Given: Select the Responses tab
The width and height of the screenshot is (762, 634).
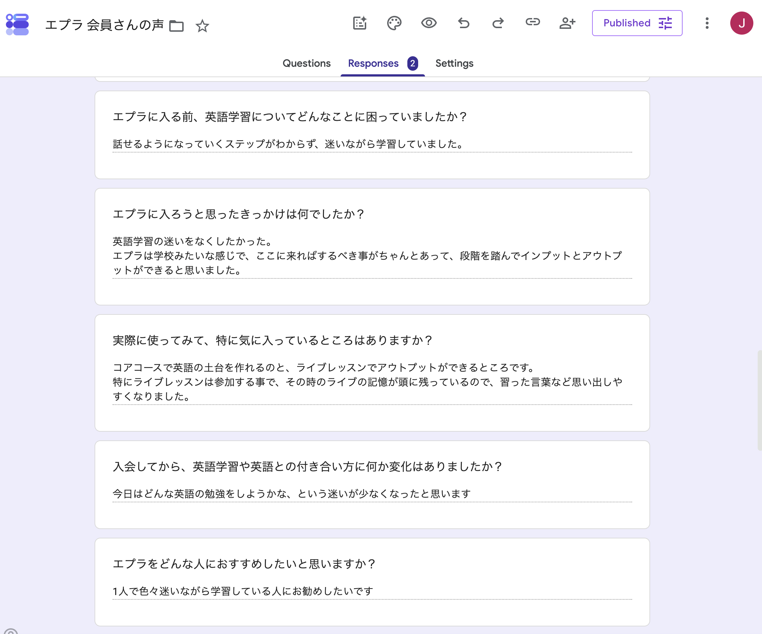Looking at the screenshot, I should point(382,63).
